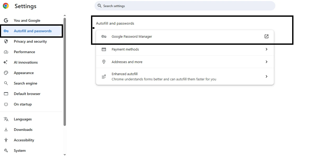Click the Enhanced autofill icon
Viewport: 334px width, 156px height.
pos(104,76)
